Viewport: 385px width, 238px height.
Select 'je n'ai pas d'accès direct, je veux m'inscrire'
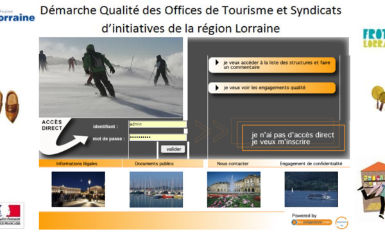click(x=293, y=138)
